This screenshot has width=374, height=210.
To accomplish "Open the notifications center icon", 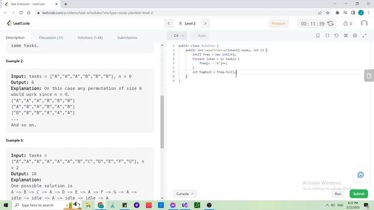I will 366,205.
